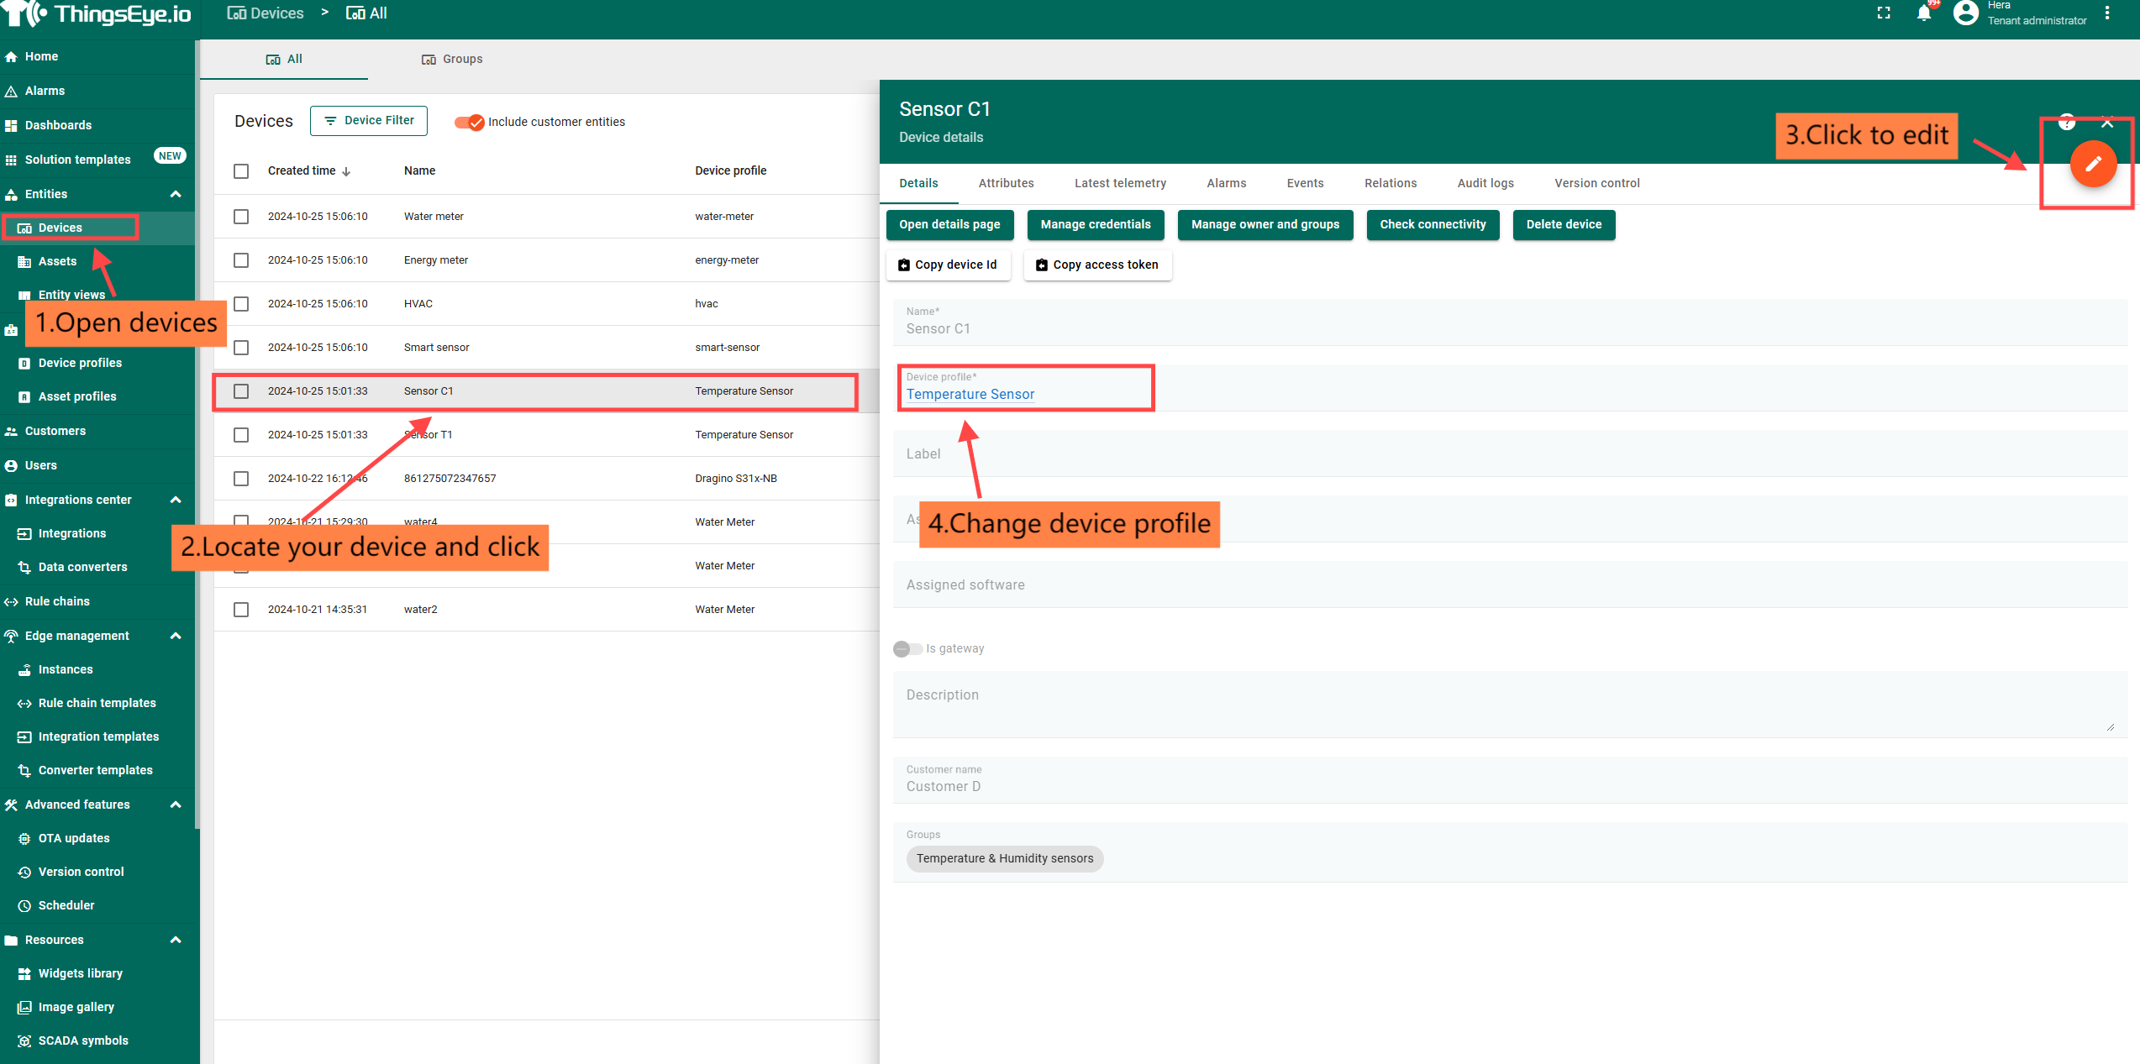Viewport: 2140px width, 1064px height.
Task: Toggle fullscreen mode icon
Action: tap(1883, 13)
